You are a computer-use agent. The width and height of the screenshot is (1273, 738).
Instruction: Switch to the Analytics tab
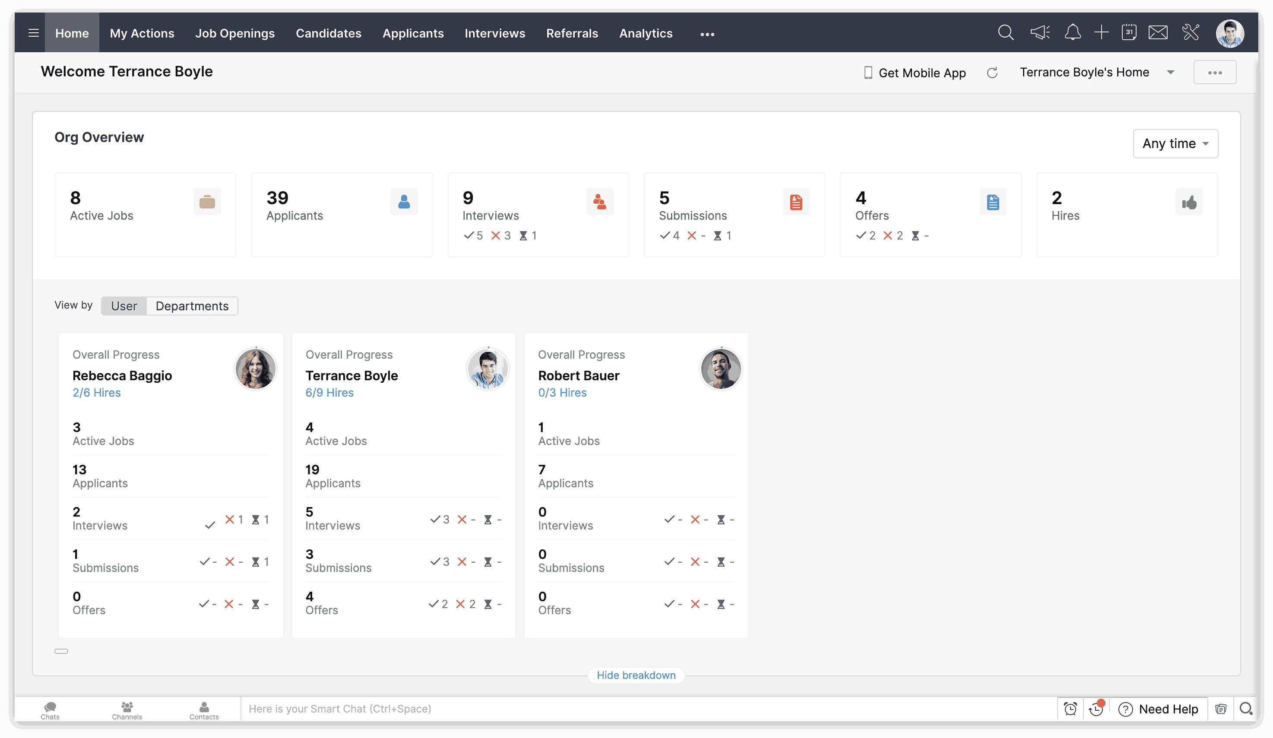(646, 33)
